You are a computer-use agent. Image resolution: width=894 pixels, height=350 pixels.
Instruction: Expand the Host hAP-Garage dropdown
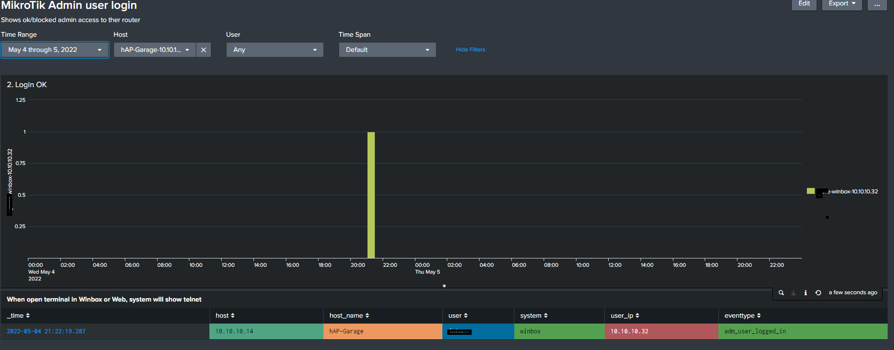tap(155, 50)
